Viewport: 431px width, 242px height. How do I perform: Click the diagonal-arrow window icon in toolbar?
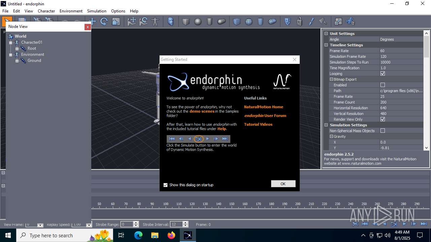pyautogui.click(x=338, y=22)
